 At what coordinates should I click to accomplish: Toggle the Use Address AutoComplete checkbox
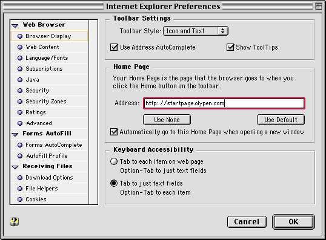(114, 47)
